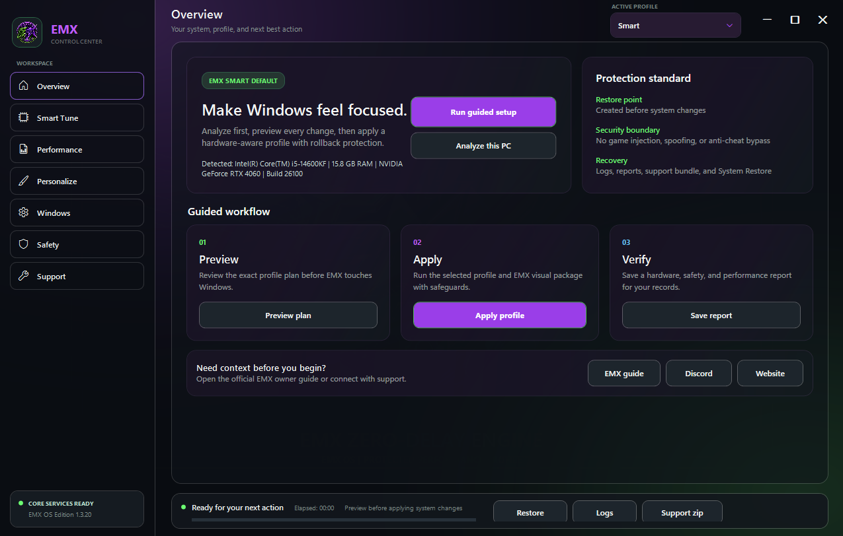Screen dimensions: 843x536
Task: Open the Website button
Action: [770, 373]
